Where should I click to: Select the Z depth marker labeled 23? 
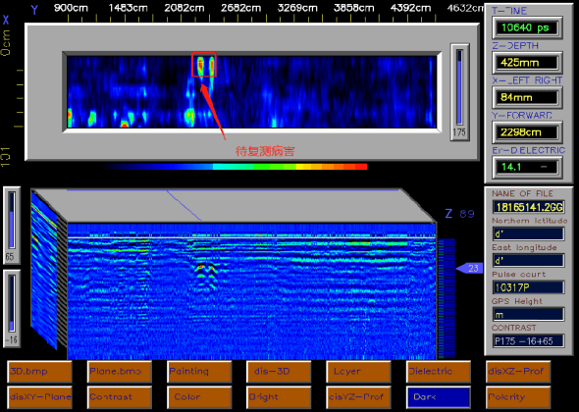point(469,268)
